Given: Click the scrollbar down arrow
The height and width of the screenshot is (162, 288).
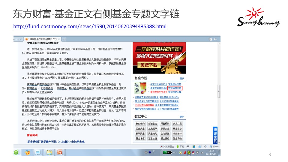Looking at the screenshot, I should (x=219, y=142).
